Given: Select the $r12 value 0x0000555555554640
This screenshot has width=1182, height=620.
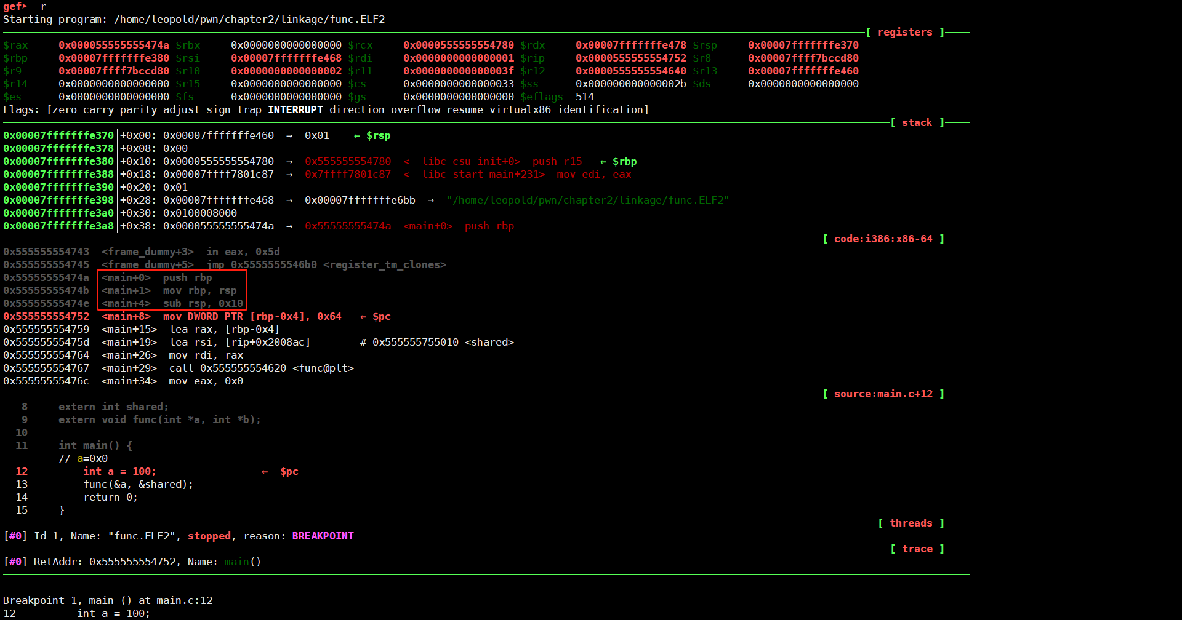Looking at the screenshot, I should click(x=631, y=71).
